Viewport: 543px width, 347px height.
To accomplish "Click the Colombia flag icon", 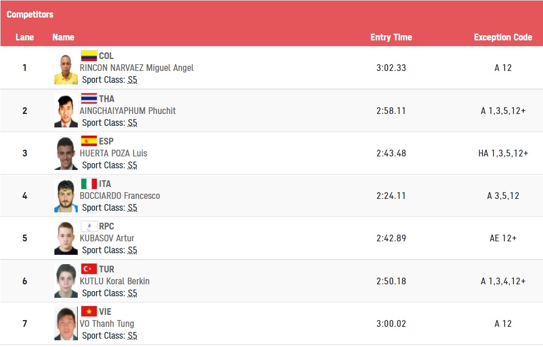I will tap(89, 56).
